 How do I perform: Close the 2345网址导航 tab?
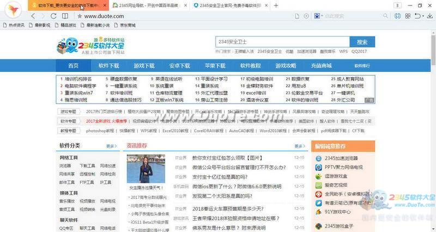[186, 5]
